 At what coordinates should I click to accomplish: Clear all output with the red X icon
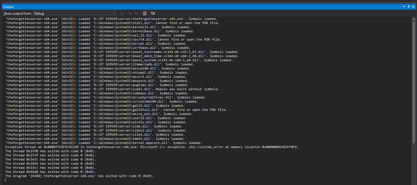(x=145, y=13)
